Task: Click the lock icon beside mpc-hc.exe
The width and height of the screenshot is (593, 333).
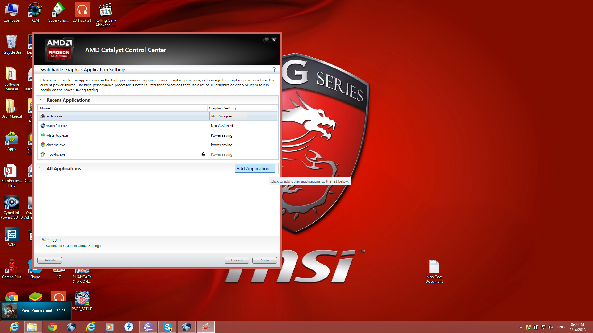Action: [203, 154]
